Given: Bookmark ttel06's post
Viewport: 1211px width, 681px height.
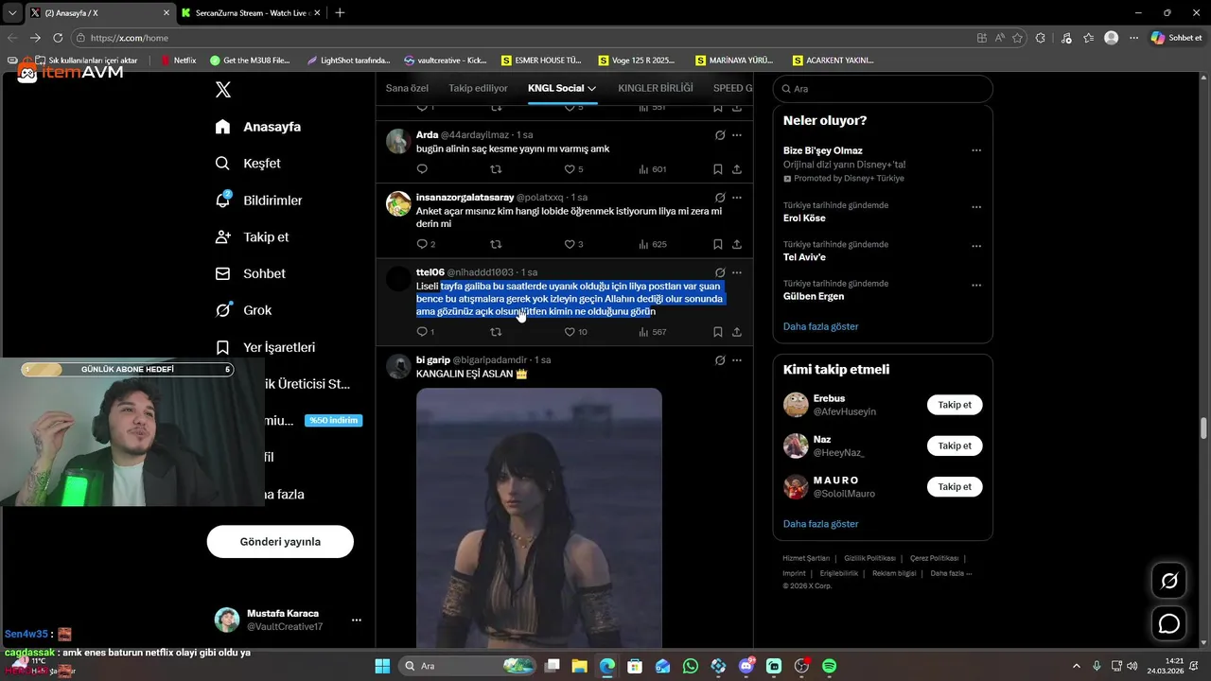Looking at the screenshot, I should click(717, 332).
